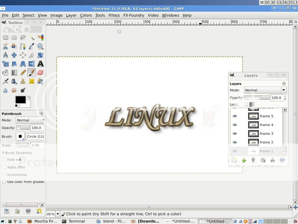
Task: Select the Blend gradient tool
Action: pyautogui.click(x=14, y=73)
